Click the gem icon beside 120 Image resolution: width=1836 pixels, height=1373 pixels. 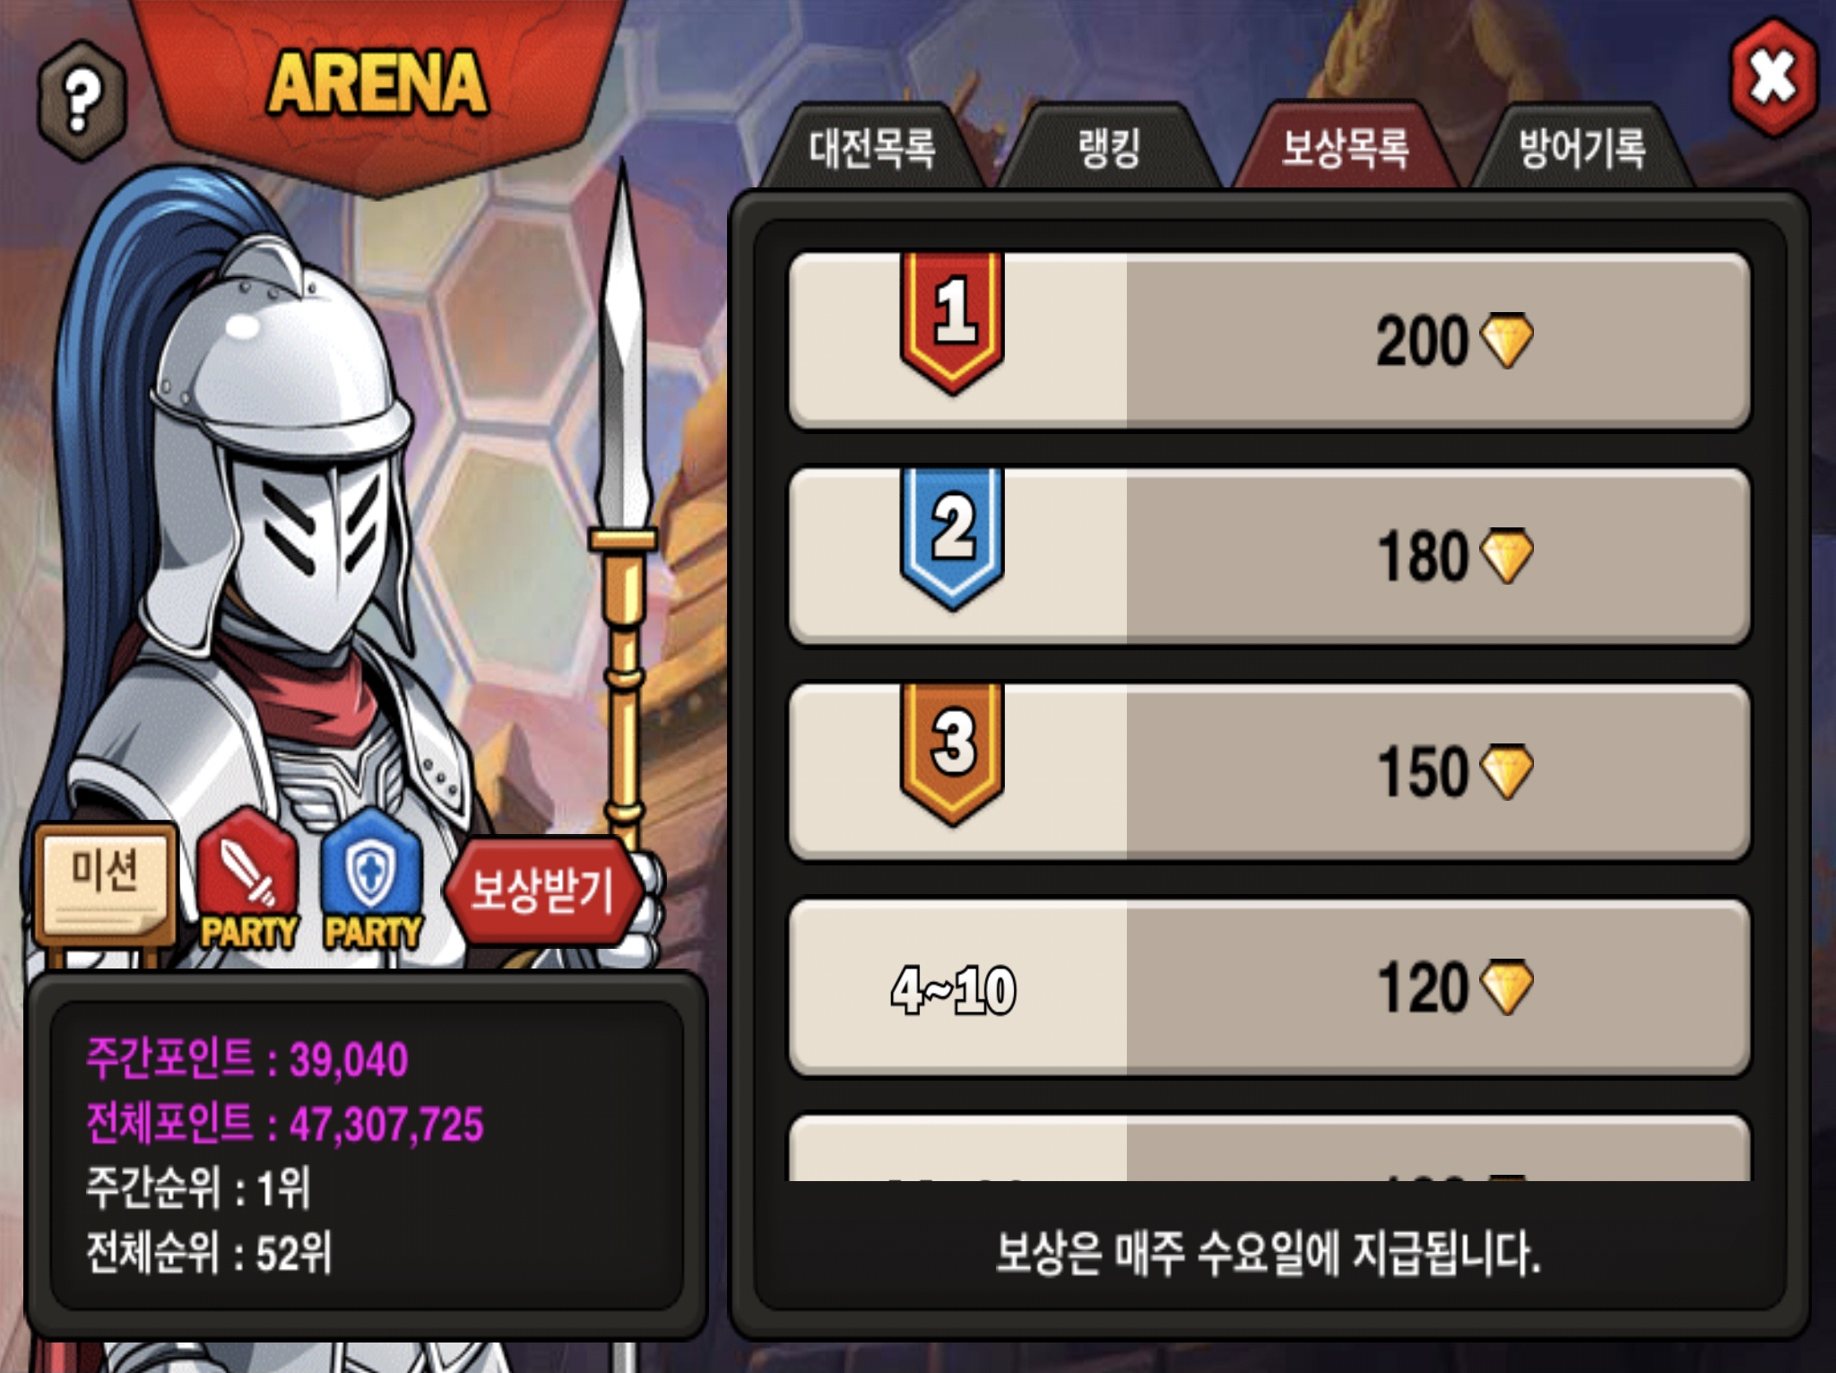[x=1506, y=987]
